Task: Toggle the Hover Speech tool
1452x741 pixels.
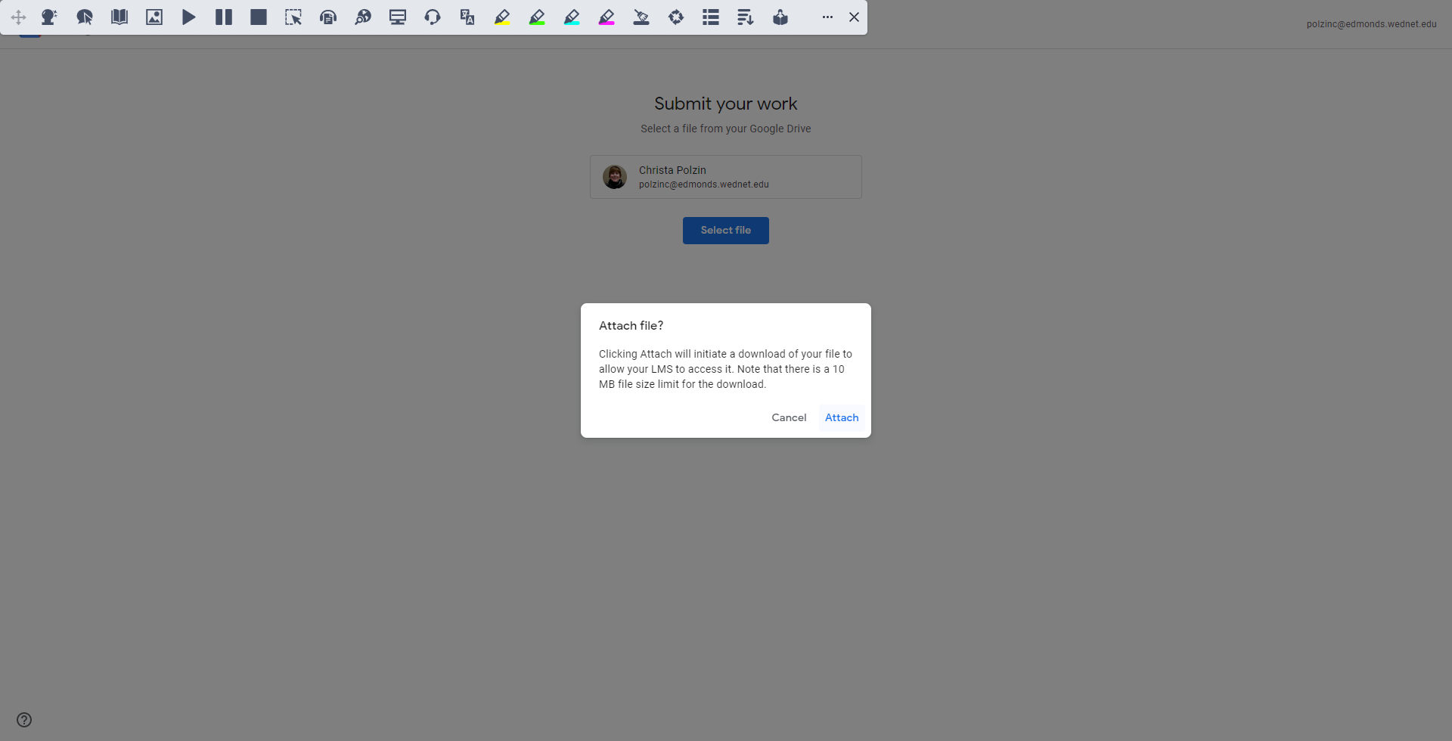Action: 85,17
